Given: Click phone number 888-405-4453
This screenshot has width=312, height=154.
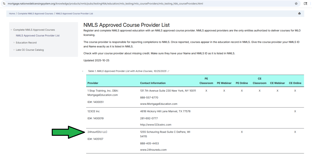Looking at the screenshot, I should (x=149, y=143).
